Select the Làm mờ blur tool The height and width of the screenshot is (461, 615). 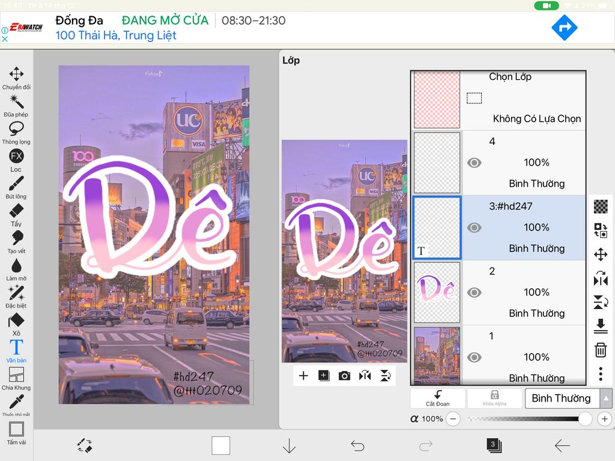tap(16, 270)
